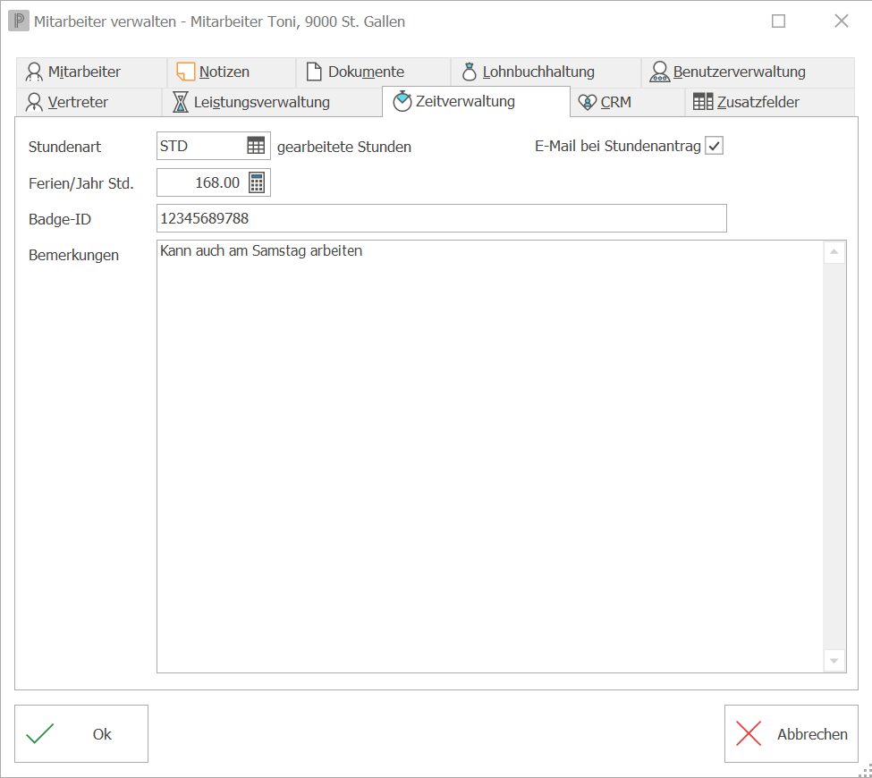Select the Zeitverwaltung tab
Image resolution: width=872 pixels, height=778 pixels.
pos(476,101)
